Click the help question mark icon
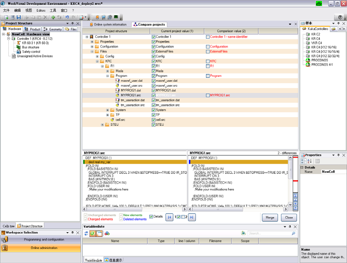Viewport: 347px width, 263px height. 340,18
